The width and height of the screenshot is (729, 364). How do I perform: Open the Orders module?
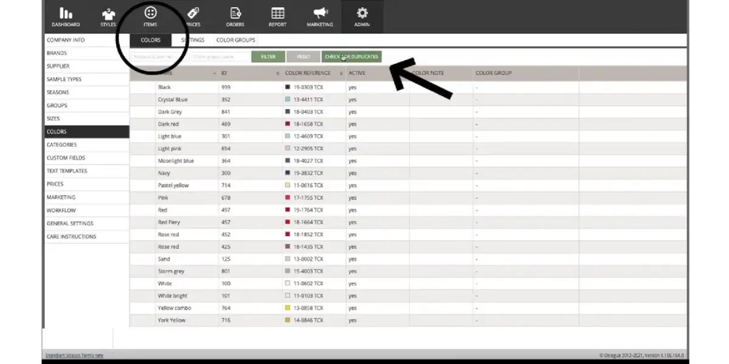234,15
